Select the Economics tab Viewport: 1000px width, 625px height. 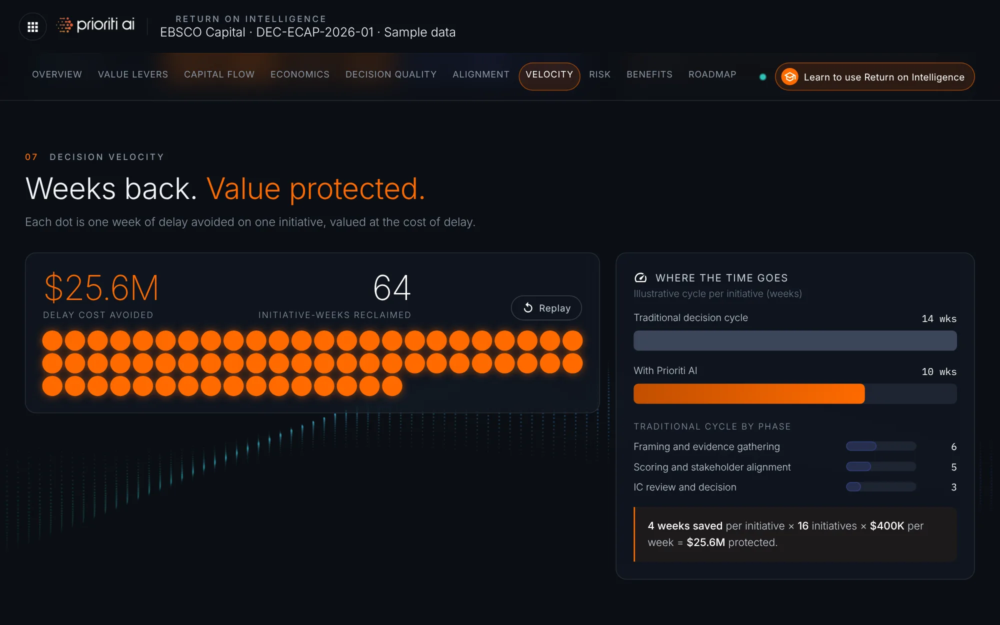300,74
